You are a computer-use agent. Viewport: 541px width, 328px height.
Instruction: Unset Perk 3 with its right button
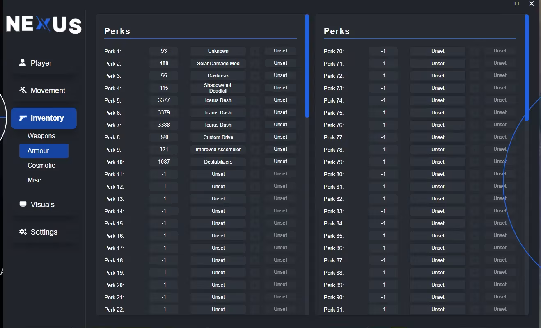click(280, 75)
